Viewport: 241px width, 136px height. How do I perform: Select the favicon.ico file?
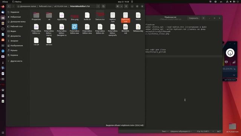click(100, 16)
